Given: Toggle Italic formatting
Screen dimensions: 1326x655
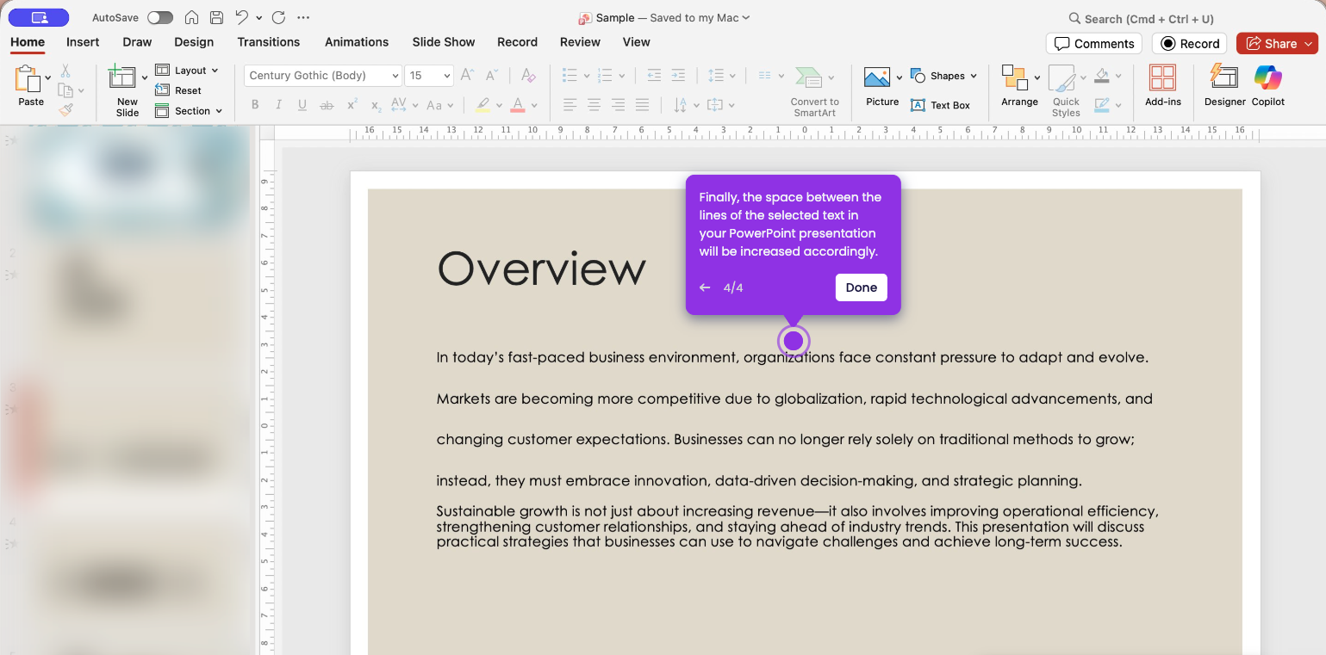Looking at the screenshot, I should 278,106.
